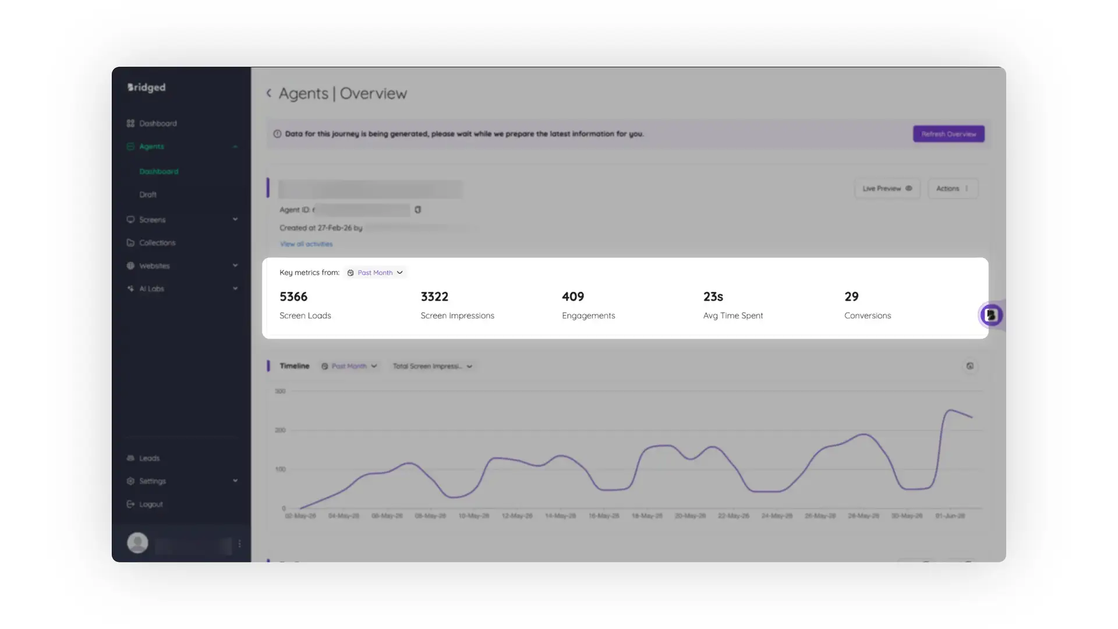
Task: Open the Total Screen Impressions metric dropdown
Action: point(432,366)
